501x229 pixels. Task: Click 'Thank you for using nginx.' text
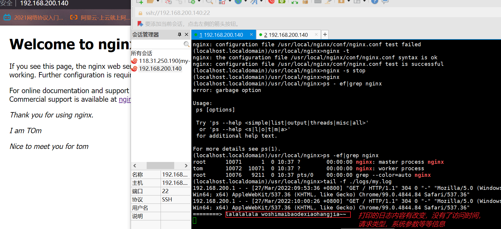(52, 115)
